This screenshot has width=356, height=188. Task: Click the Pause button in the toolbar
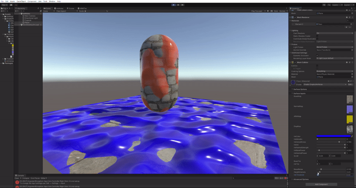[178, 5]
